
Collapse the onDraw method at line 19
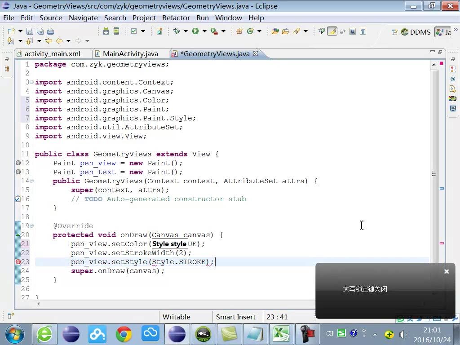32,226
